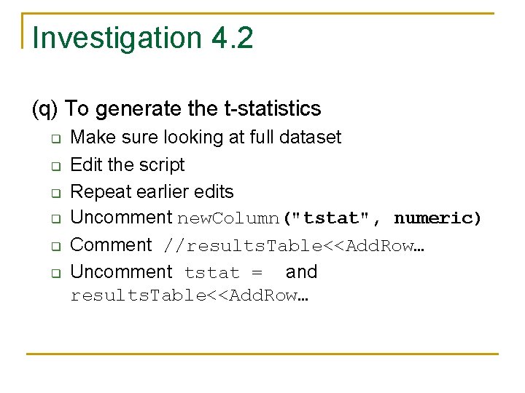Select the bullet marker next to "Repeat earlier edits"
525x393 pixels.
tap(54, 193)
